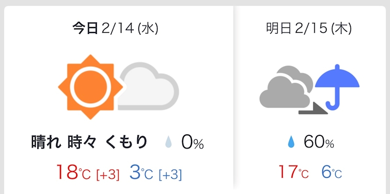The image size is (390, 194).
Task: Click today's low temperature 3℃
Action: pos(141,172)
